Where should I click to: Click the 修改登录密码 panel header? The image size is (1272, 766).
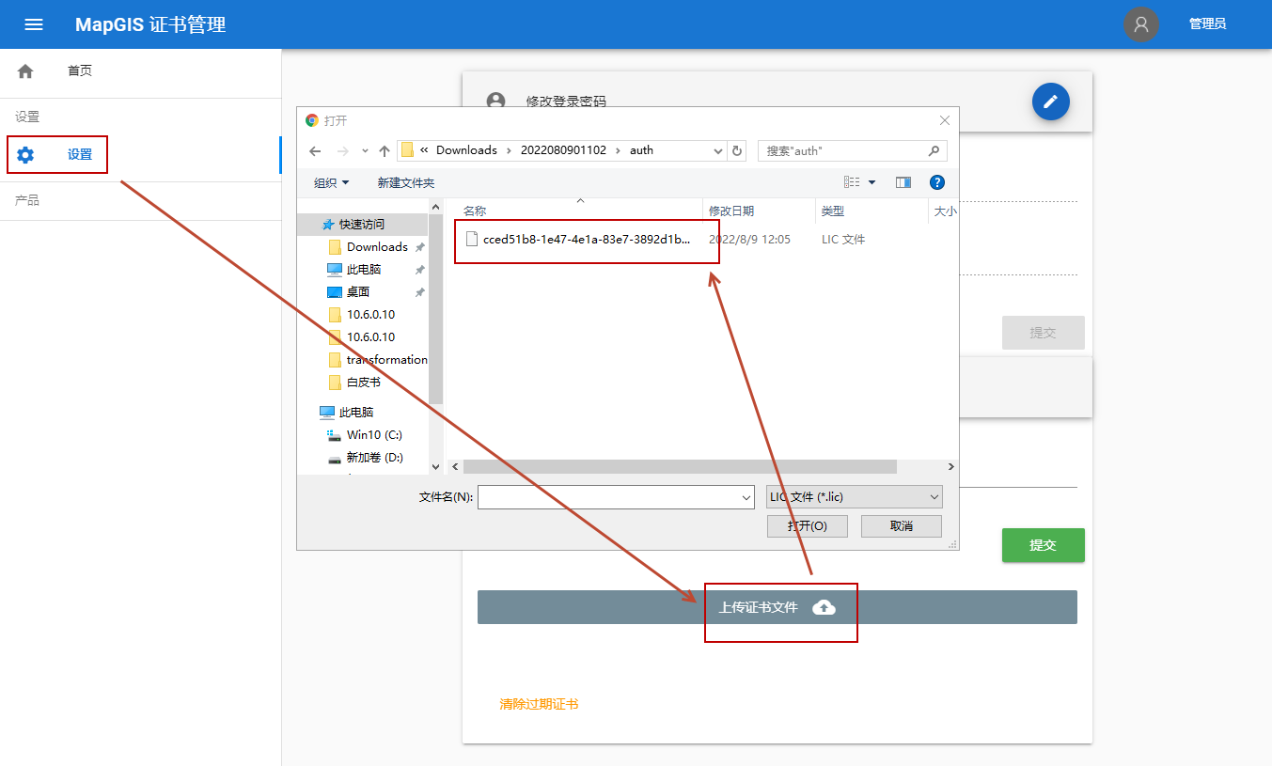tap(777, 102)
